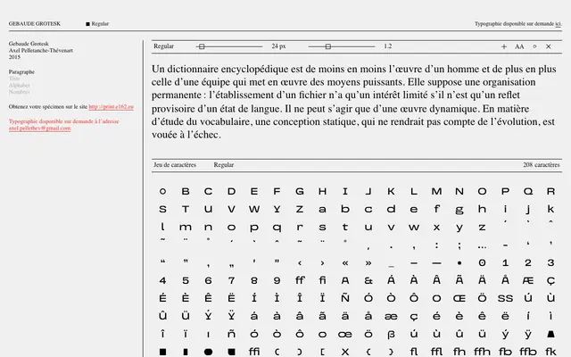Select the Nombres view in sidebar
The height and width of the screenshot is (357, 571).
point(20,92)
